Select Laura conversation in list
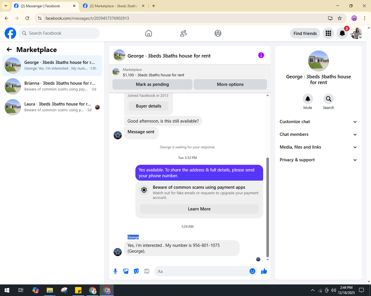371x296 pixels. 52,107
